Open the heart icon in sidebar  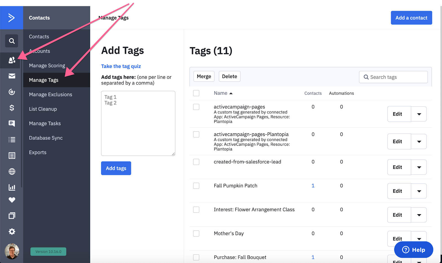[12, 200]
